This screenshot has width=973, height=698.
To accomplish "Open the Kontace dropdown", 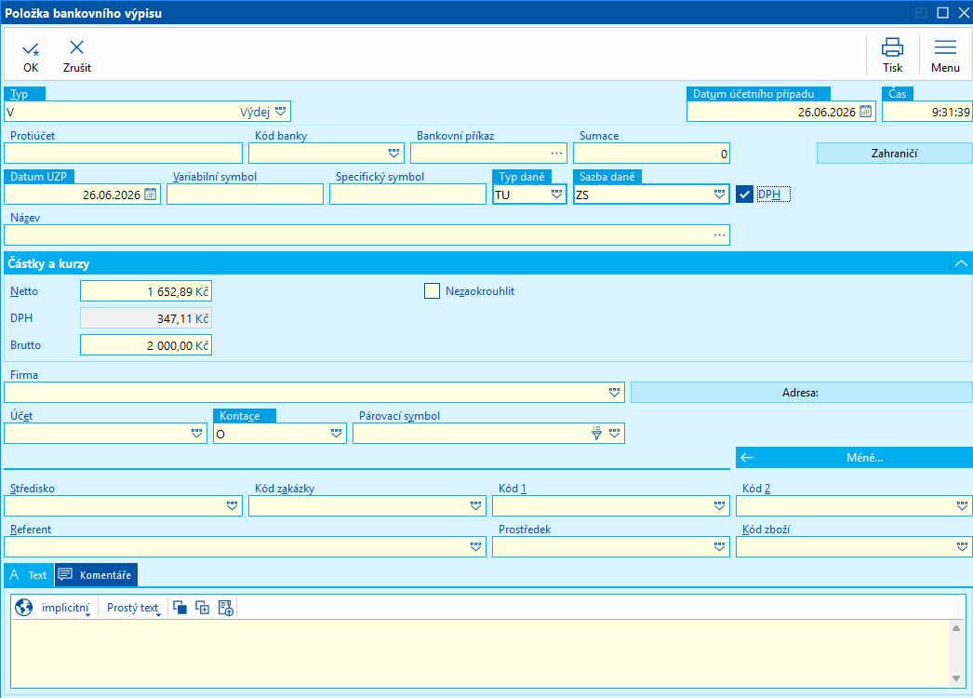I will pos(336,434).
